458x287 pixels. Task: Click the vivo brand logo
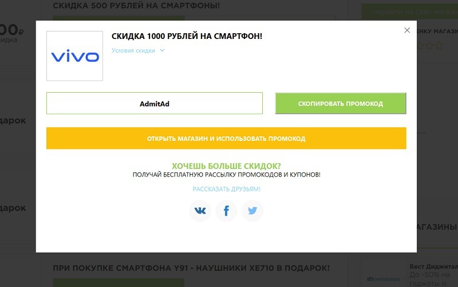tap(75, 56)
